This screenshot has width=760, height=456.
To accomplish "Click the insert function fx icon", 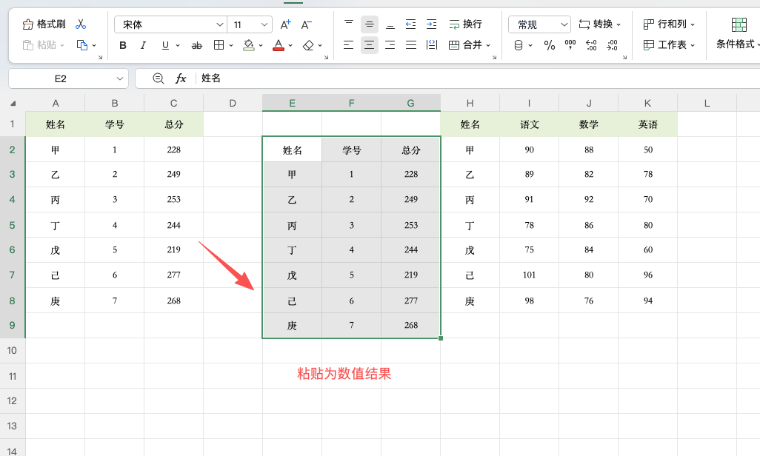I will click(181, 78).
